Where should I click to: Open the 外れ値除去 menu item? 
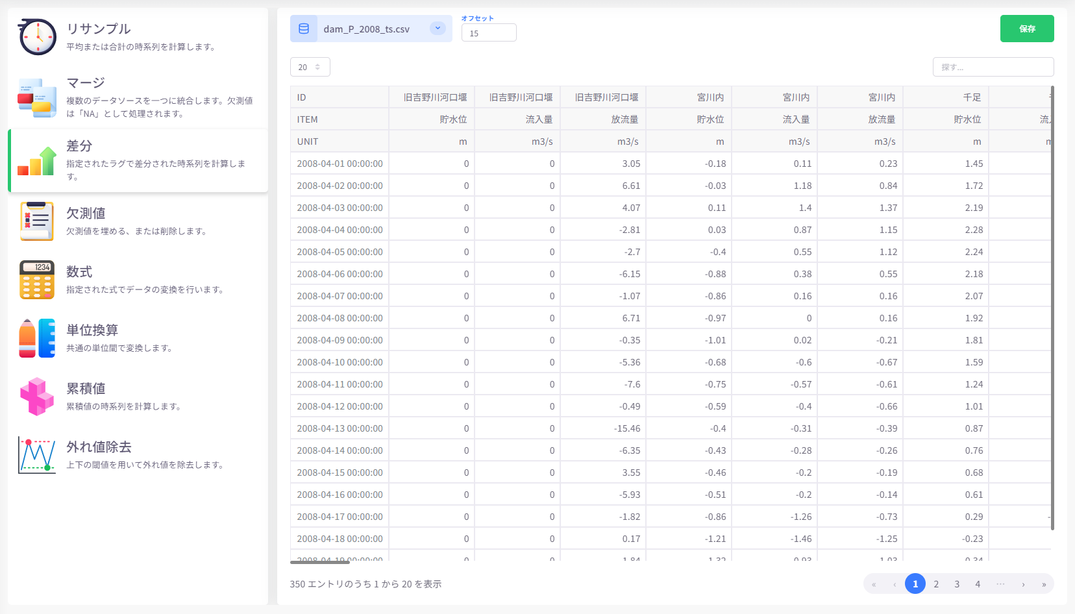pos(138,455)
